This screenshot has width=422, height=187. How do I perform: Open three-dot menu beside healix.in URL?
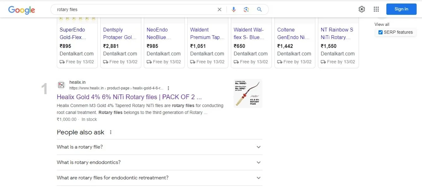click(x=169, y=88)
